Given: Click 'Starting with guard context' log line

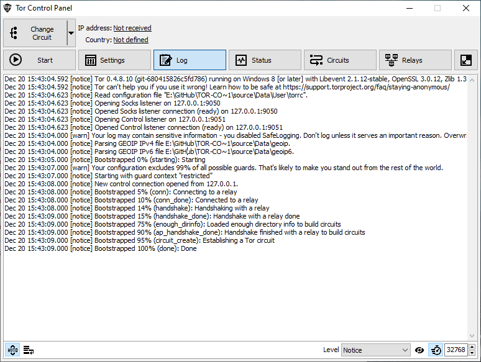Looking at the screenshot, I should 109,176.
